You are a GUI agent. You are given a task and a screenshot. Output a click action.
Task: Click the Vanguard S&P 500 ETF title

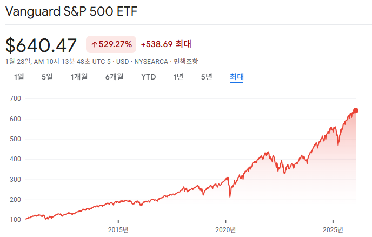68,12
